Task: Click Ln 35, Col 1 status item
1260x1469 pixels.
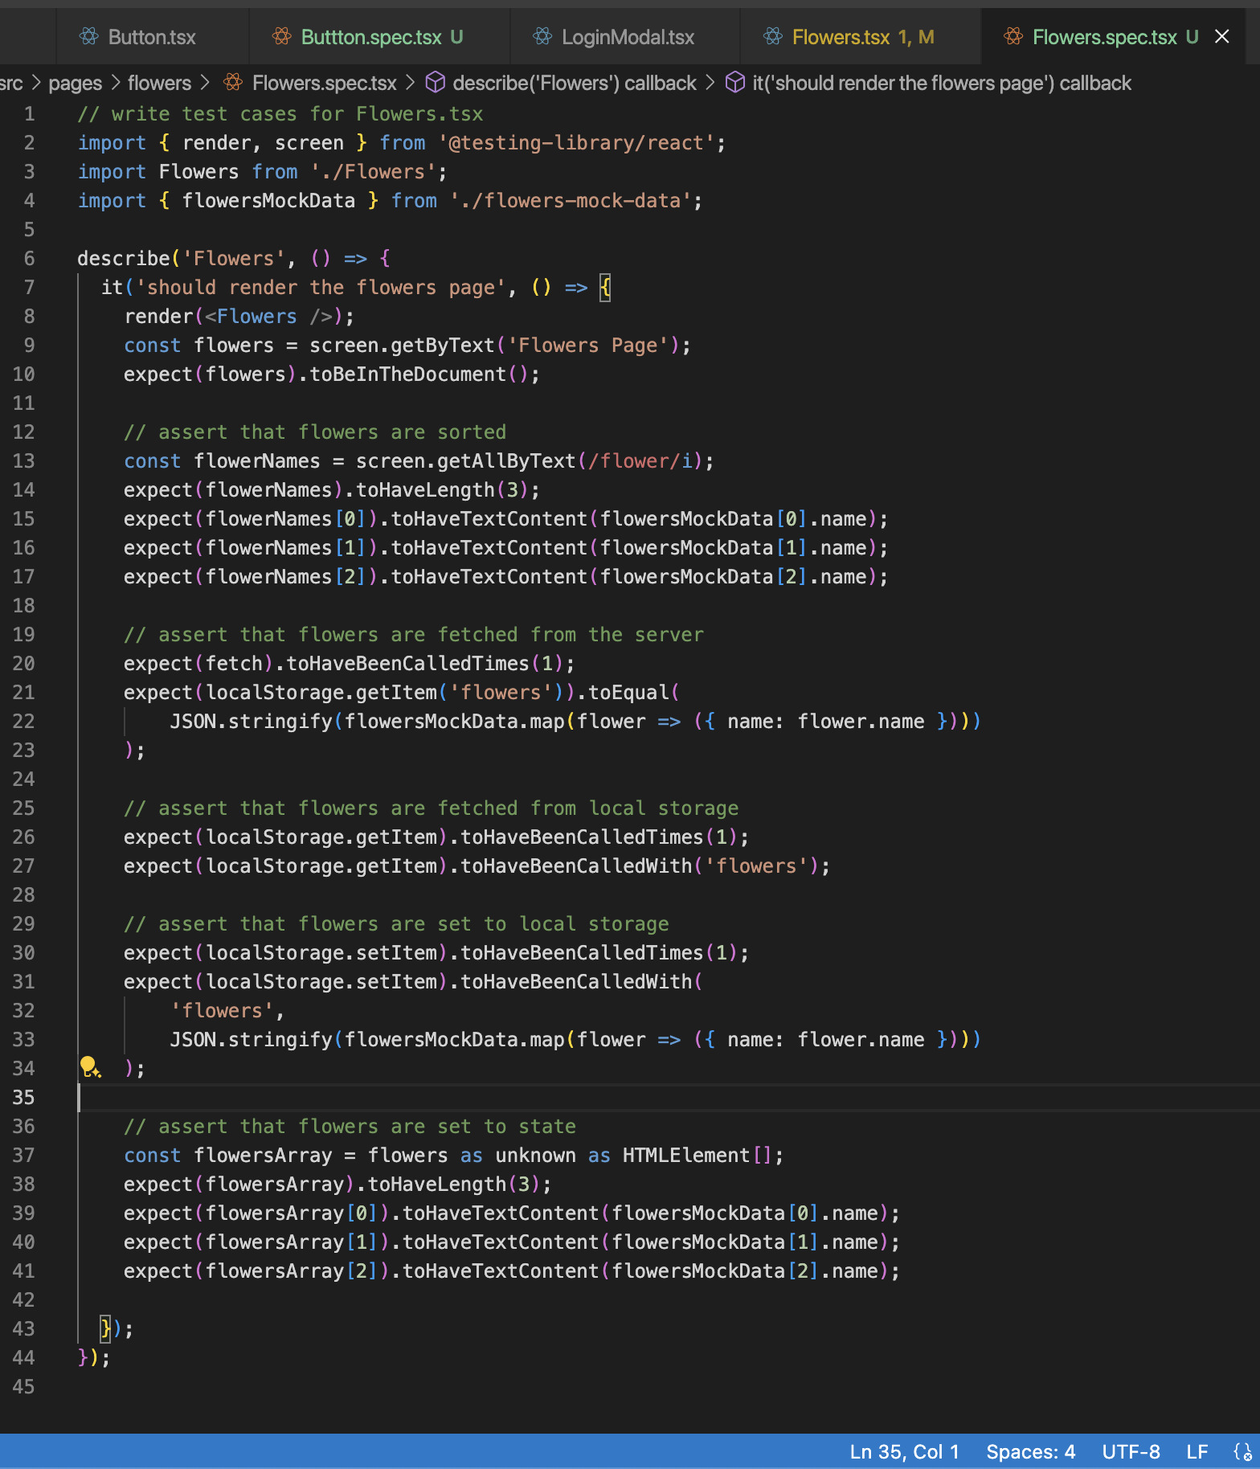Action: (904, 1451)
